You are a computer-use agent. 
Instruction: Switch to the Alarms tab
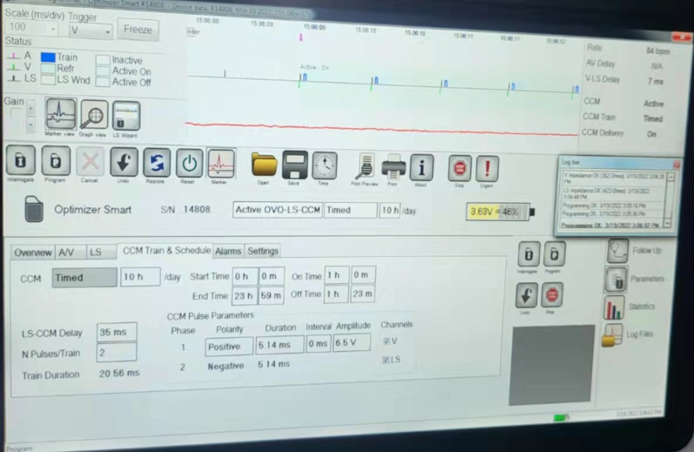pos(228,251)
